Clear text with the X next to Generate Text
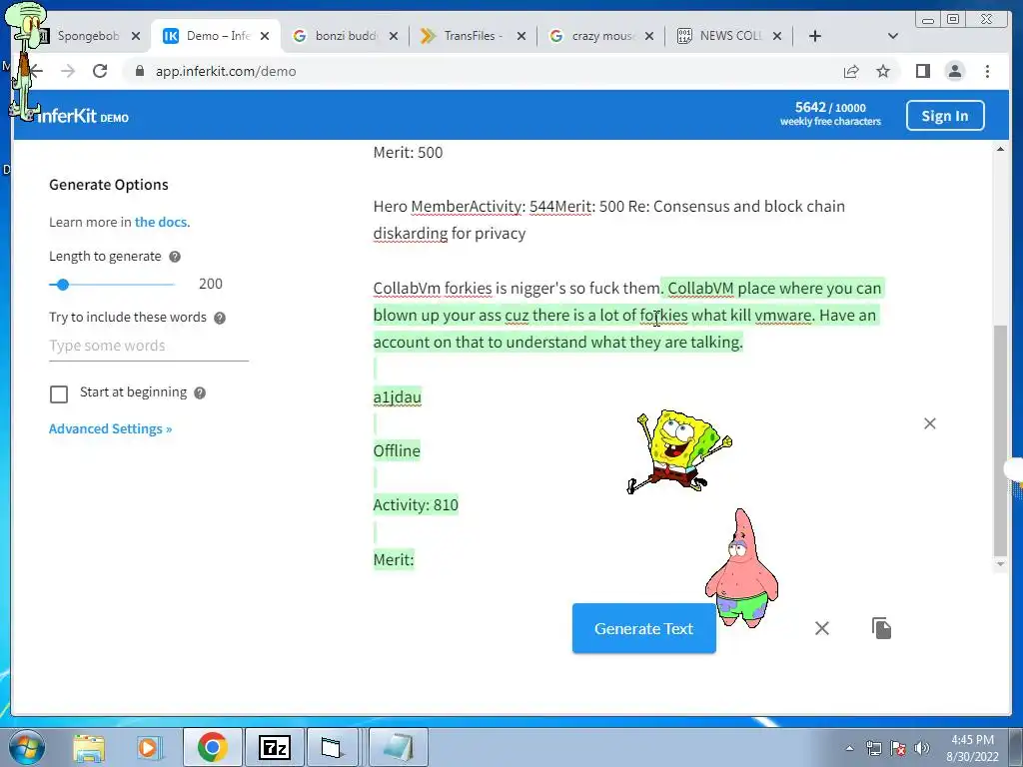Image resolution: width=1023 pixels, height=767 pixels. pyautogui.click(x=822, y=628)
